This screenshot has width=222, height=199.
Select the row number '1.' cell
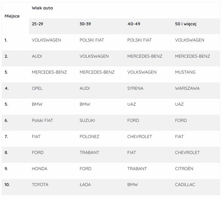tap(6, 40)
